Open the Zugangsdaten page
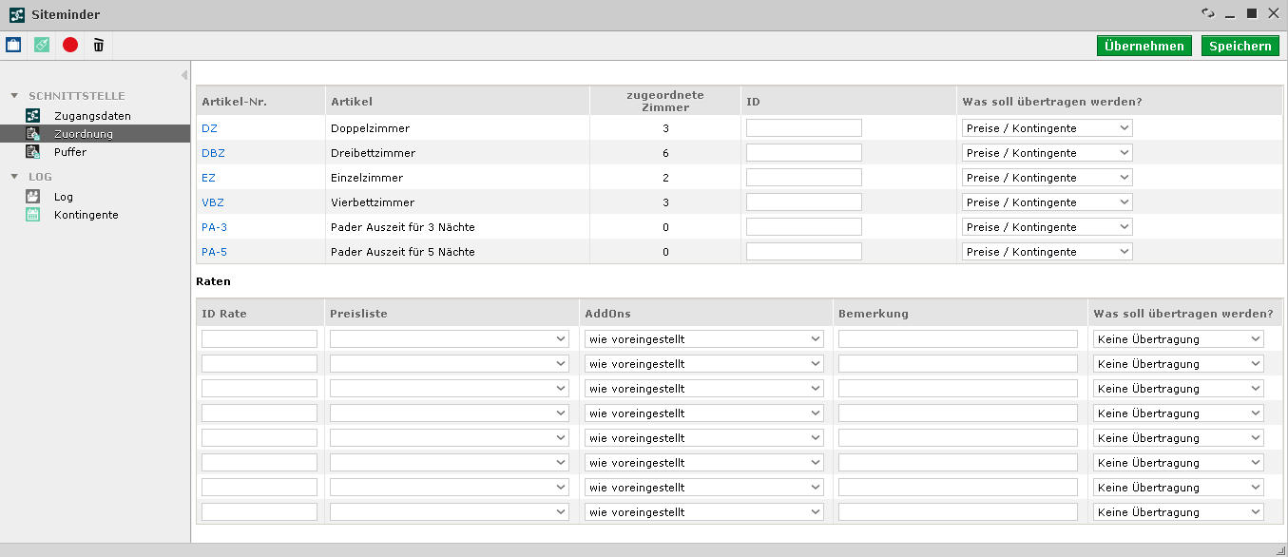 92,116
